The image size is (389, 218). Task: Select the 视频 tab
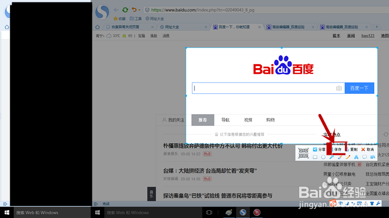coord(248,120)
